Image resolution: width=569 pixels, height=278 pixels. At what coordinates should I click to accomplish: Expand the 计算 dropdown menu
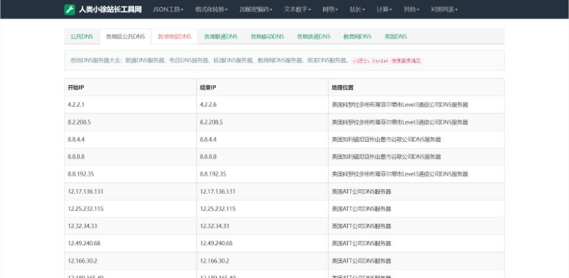tap(384, 9)
